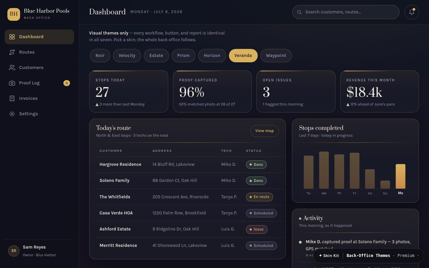This screenshot has height=268, width=429.
Task: Click the active Veranda theme pill
Action: pyautogui.click(x=243, y=56)
